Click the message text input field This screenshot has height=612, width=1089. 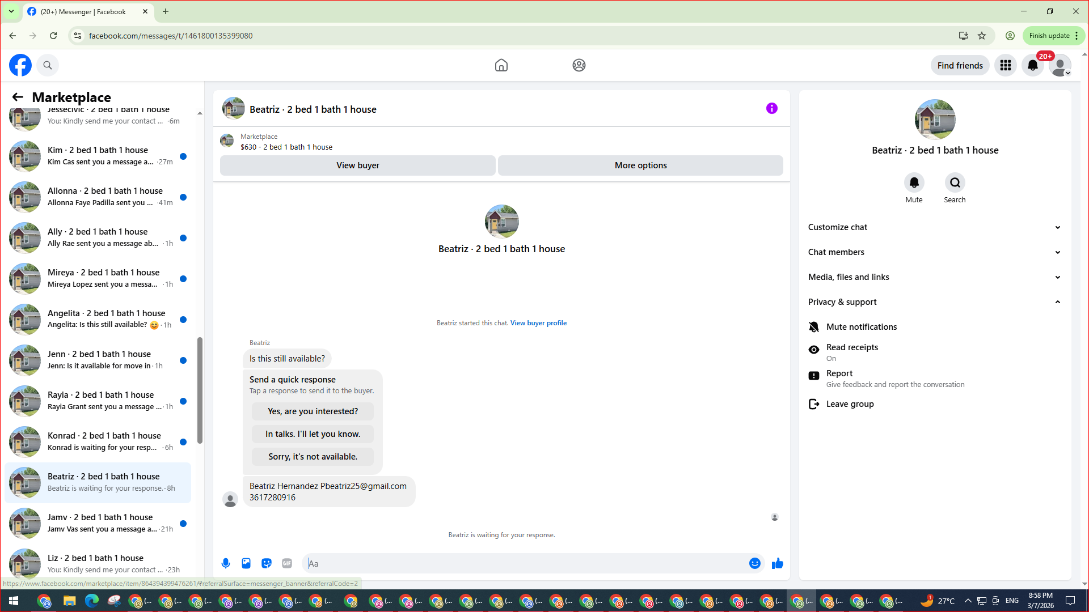526,563
